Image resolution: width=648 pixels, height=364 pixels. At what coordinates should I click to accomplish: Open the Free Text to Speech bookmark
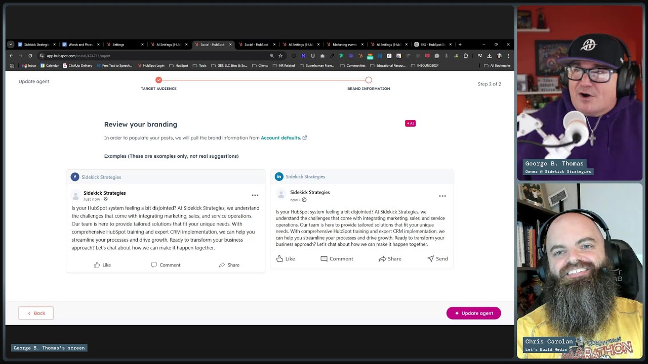tap(114, 65)
